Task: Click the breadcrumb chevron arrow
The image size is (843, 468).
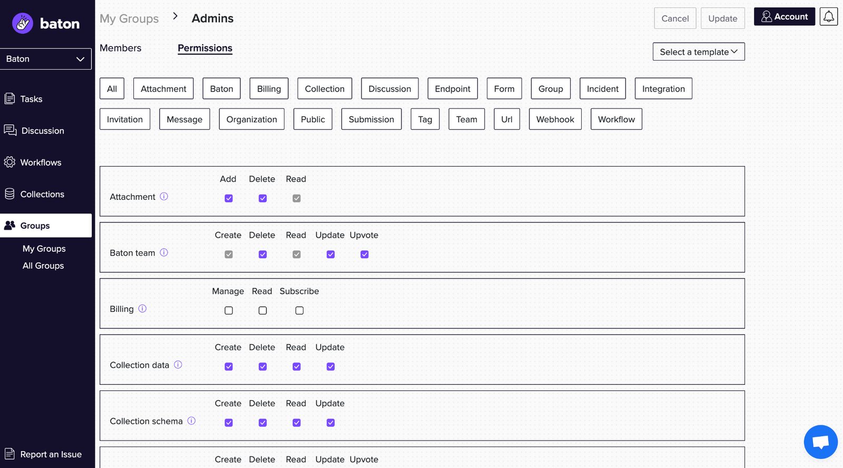Action: (175, 16)
